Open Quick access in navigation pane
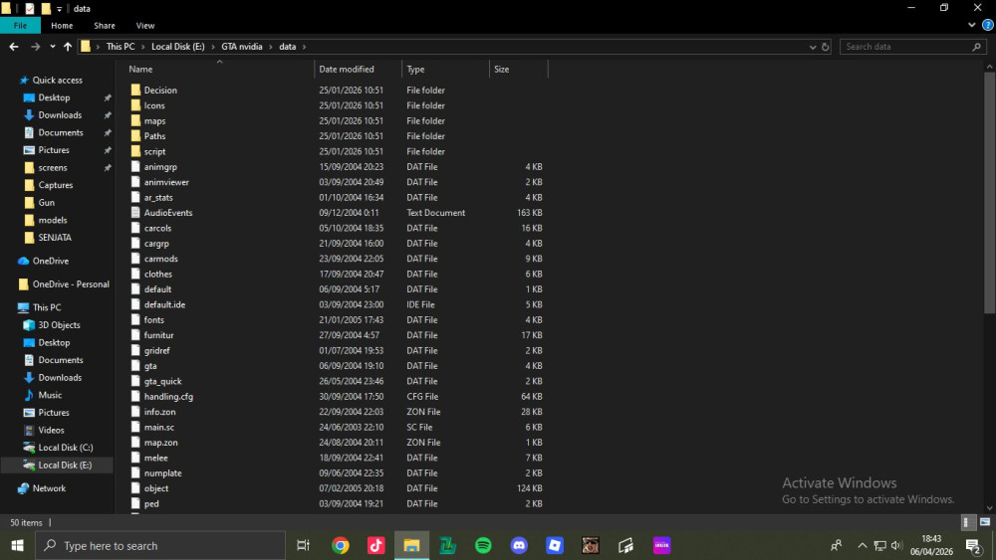The height and width of the screenshot is (560, 996). click(x=57, y=80)
